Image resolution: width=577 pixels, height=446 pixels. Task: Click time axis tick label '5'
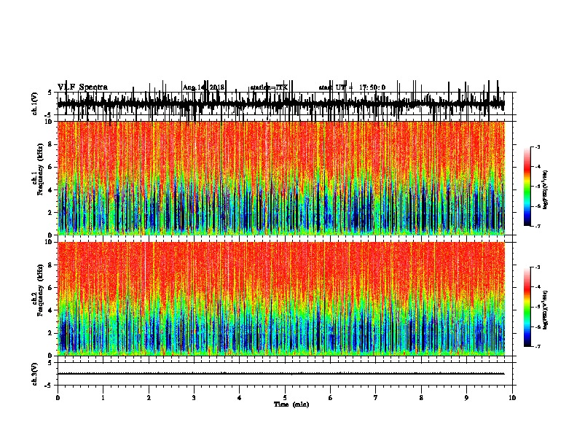(x=285, y=398)
